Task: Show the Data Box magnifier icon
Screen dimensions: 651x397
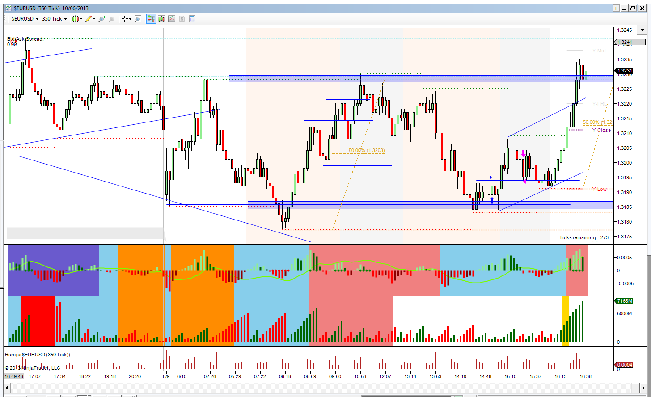Action: tap(138, 19)
